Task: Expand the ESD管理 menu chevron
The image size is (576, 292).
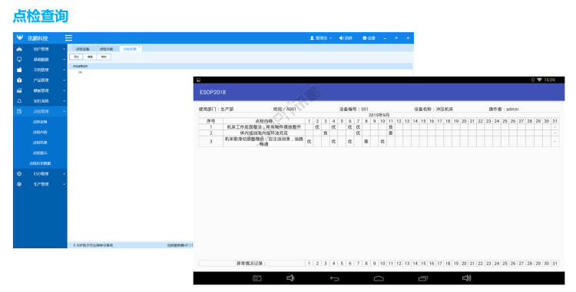Action: tap(64, 174)
